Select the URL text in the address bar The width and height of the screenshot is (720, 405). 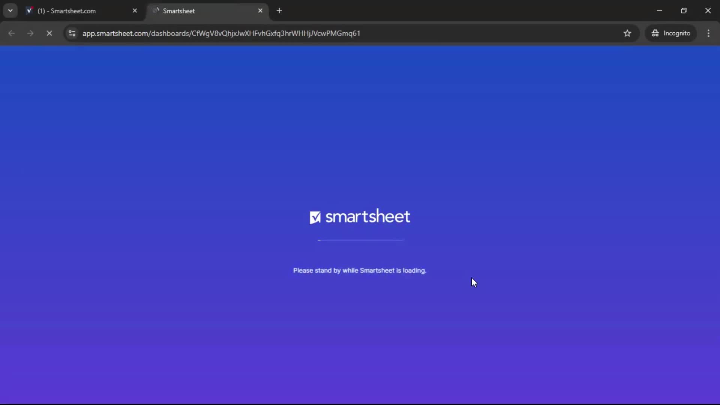[x=221, y=33]
